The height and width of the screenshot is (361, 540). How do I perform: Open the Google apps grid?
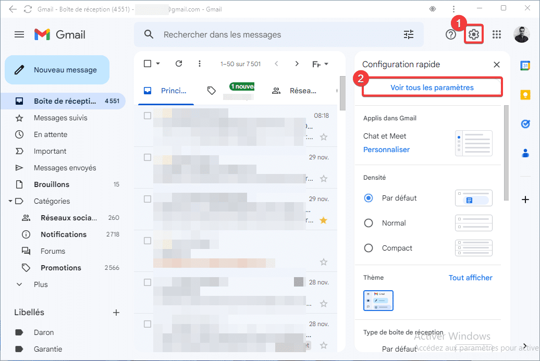point(496,34)
